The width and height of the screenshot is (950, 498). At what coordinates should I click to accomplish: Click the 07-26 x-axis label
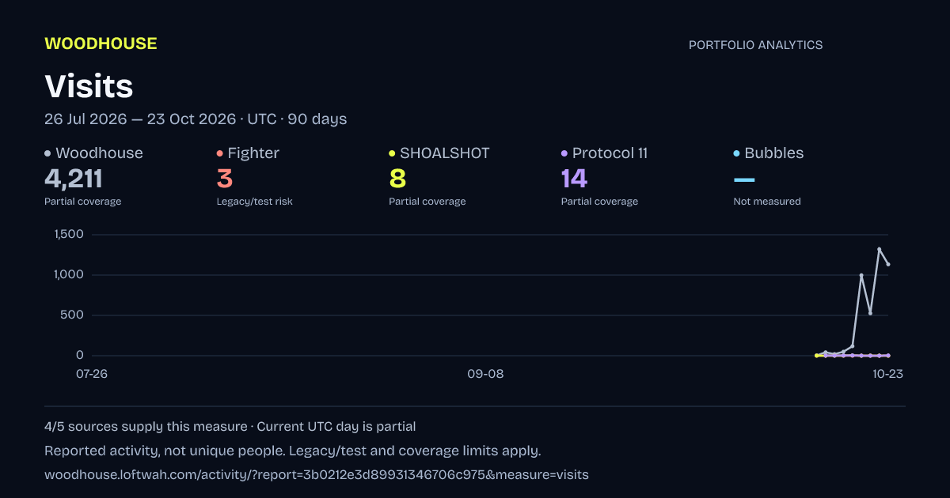(x=91, y=374)
